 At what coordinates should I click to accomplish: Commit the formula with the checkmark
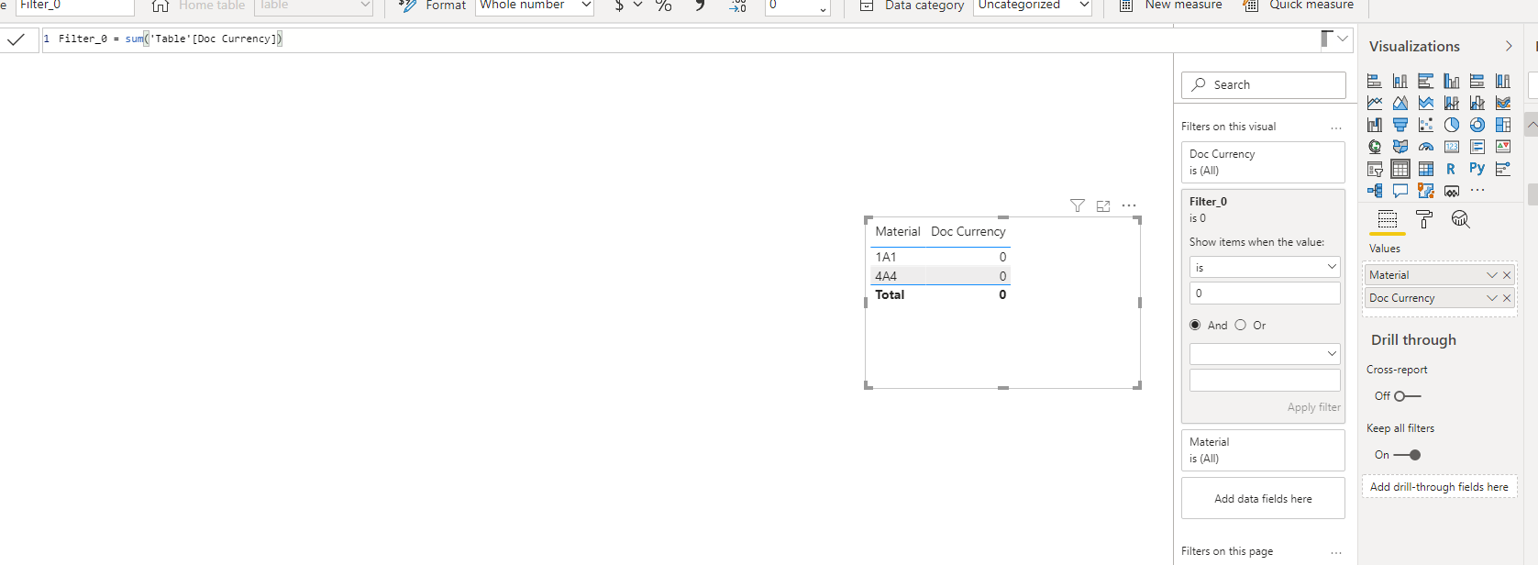click(x=16, y=39)
